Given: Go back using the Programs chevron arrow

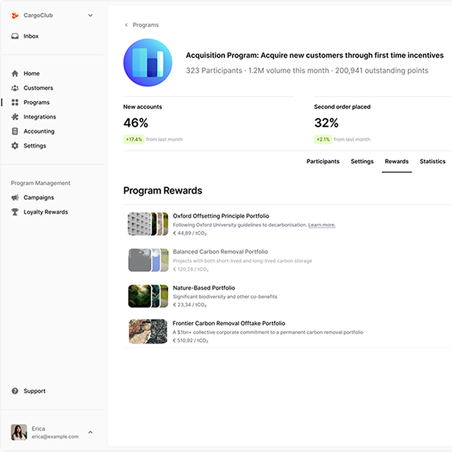Looking at the screenshot, I should (126, 25).
